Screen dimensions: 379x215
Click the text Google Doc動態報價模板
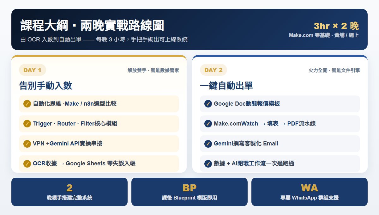pos(247,104)
